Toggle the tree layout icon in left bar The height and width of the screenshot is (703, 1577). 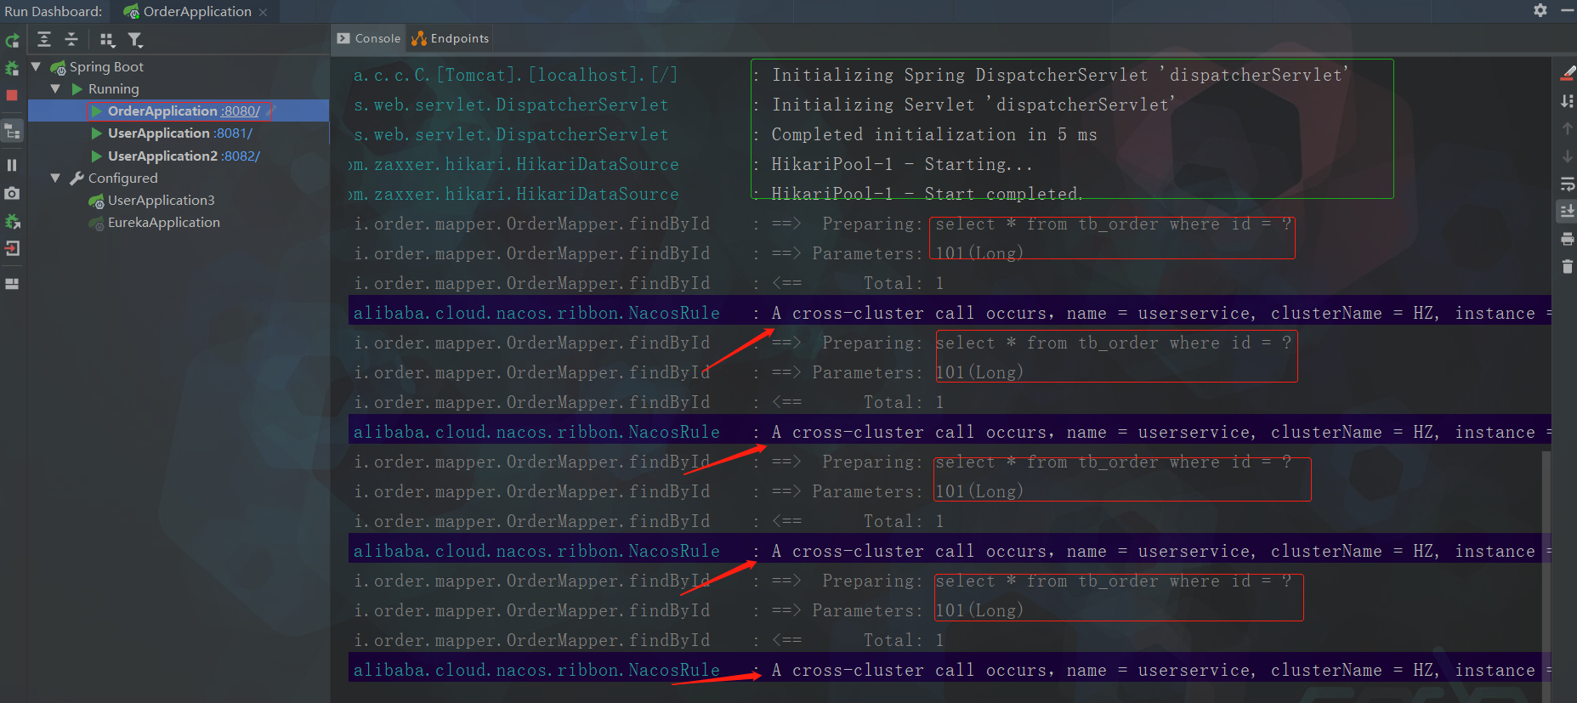[12, 131]
